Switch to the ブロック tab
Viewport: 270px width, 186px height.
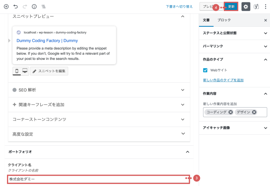tap(224, 20)
